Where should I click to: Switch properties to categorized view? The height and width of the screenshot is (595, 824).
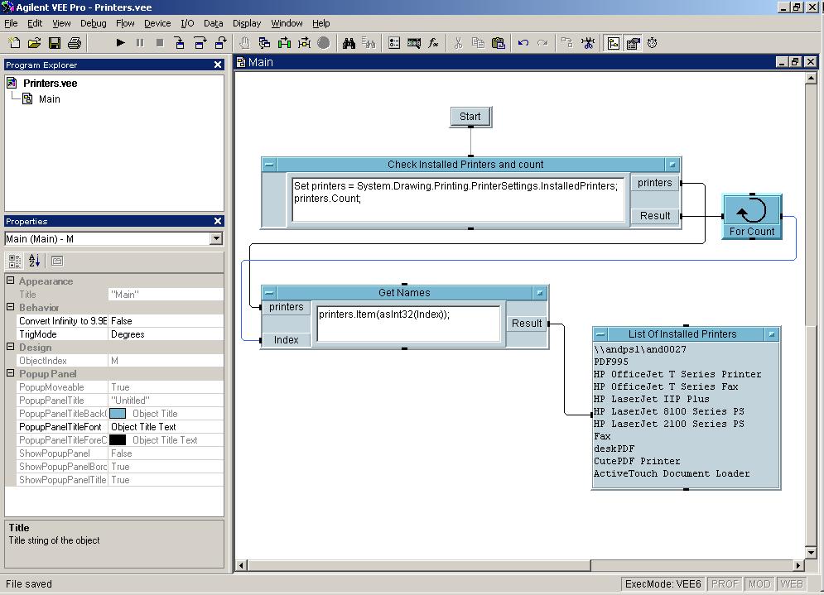[15, 261]
